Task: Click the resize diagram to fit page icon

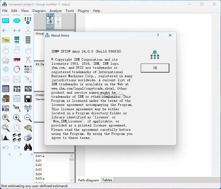Action: [x=17, y=128]
